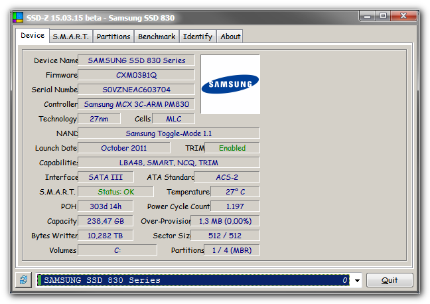The image size is (430, 304).
Task: Click capabilities value LBA48, SMART, NCQ, TRIM
Action: (169, 163)
